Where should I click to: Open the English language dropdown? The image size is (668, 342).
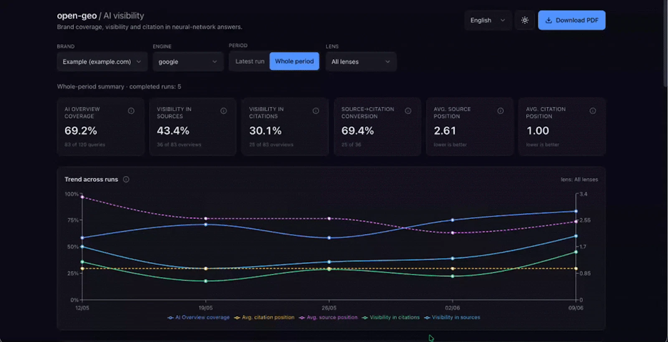(x=488, y=20)
